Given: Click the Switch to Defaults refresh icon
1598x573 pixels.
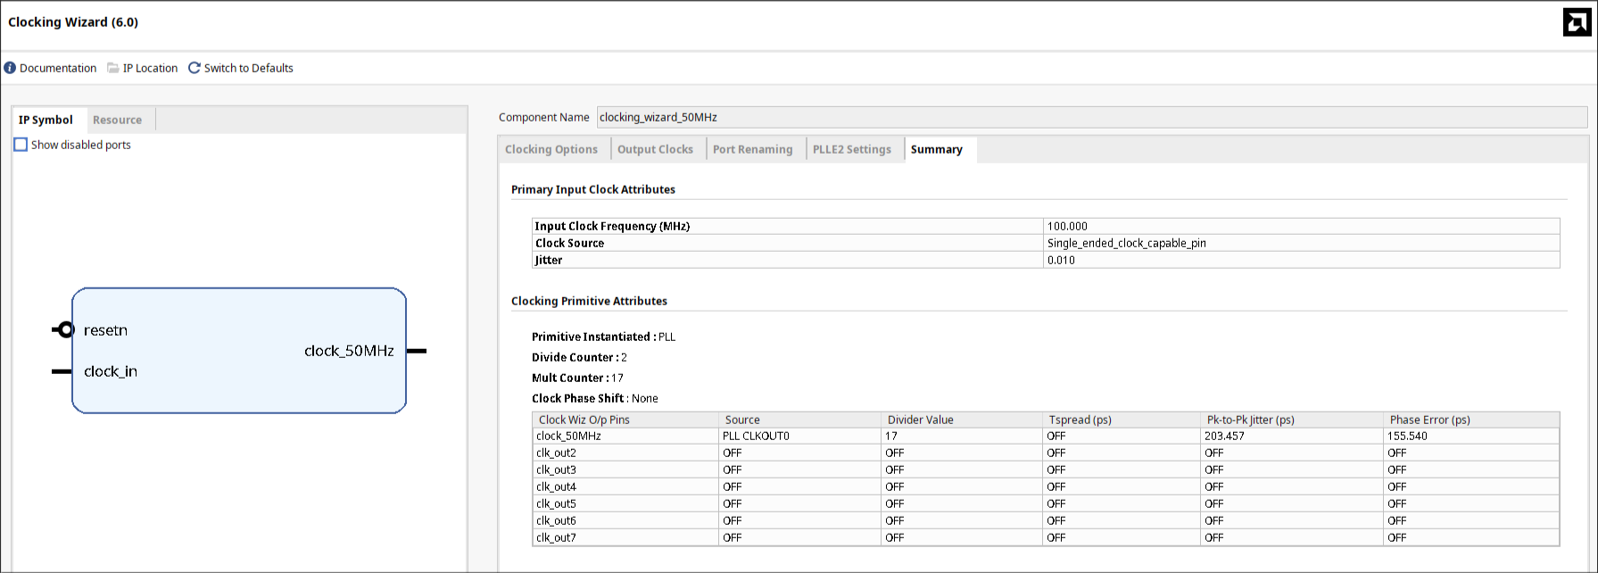Looking at the screenshot, I should [195, 68].
